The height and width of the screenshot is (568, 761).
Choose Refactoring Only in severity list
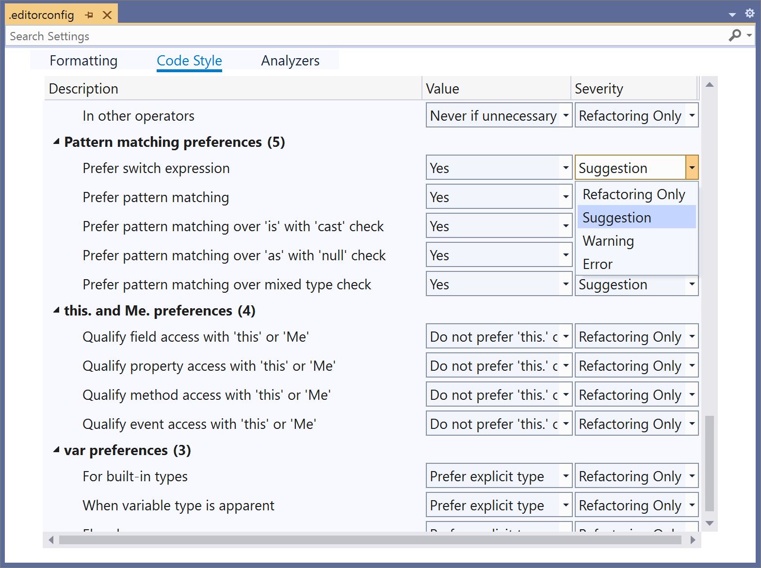(636, 194)
